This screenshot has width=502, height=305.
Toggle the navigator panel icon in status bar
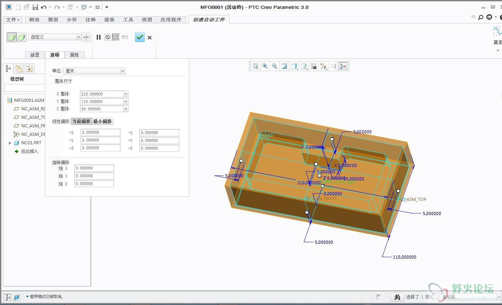point(7,297)
